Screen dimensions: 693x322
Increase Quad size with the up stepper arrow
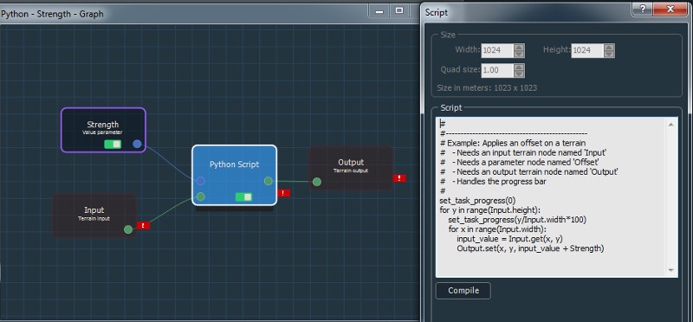click(519, 68)
